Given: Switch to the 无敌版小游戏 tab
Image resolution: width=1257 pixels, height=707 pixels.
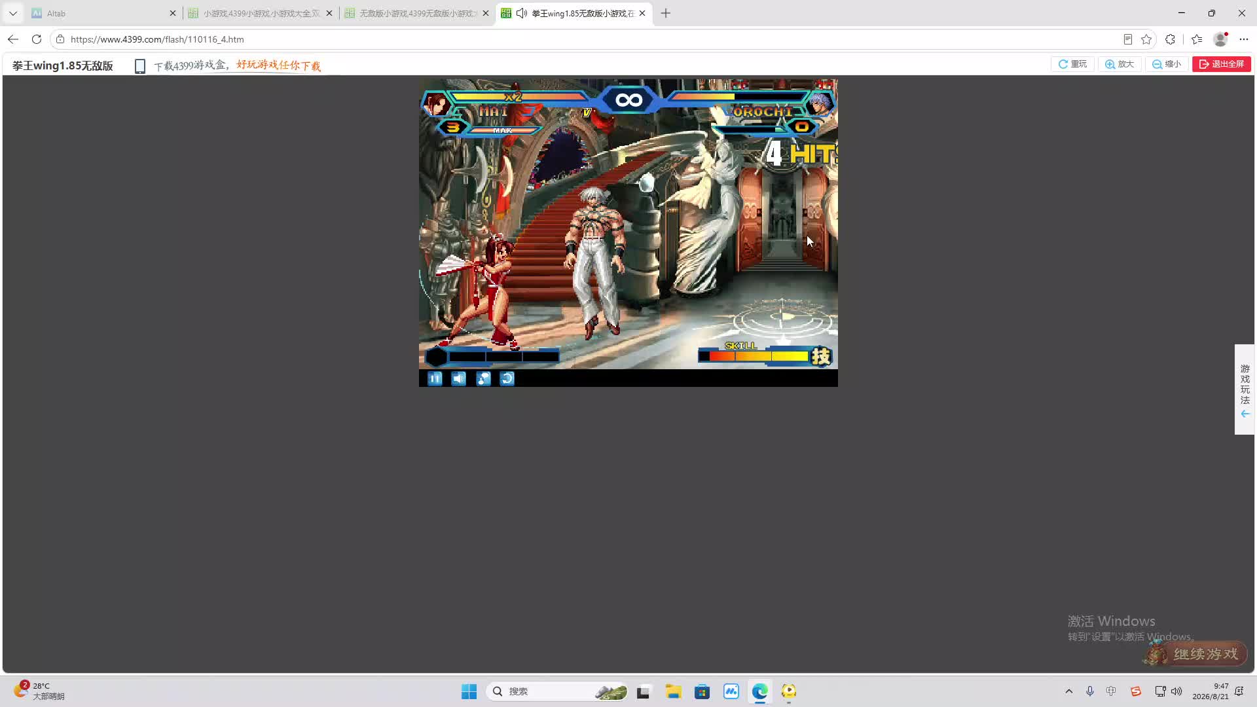Looking at the screenshot, I should pos(417,13).
